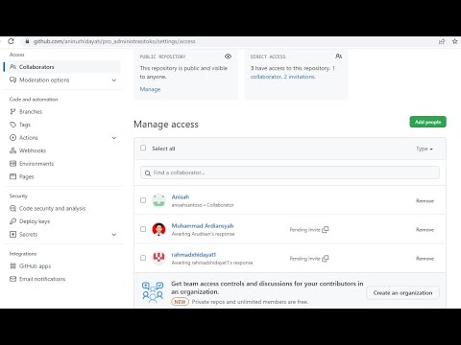The height and width of the screenshot is (345, 461).
Task: Remove rahmadxhidayat1's pending invite
Action: coord(425,258)
